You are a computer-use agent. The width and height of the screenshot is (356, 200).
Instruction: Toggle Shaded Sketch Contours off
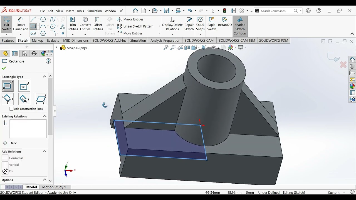[240, 26]
